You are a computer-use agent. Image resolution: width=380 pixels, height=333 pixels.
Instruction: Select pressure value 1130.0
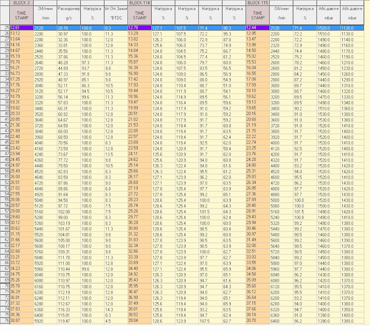tap(352, 34)
